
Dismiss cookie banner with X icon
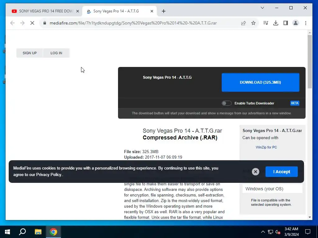pos(256,172)
